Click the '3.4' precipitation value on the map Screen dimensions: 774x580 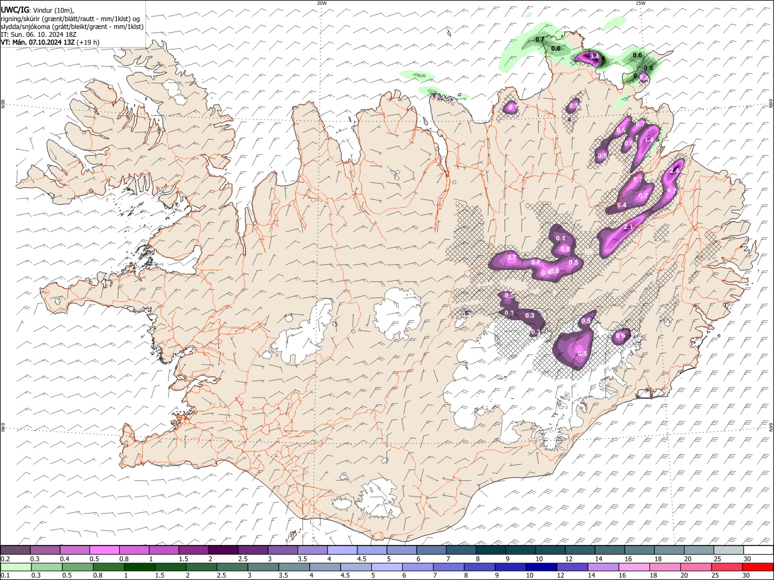click(594, 57)
